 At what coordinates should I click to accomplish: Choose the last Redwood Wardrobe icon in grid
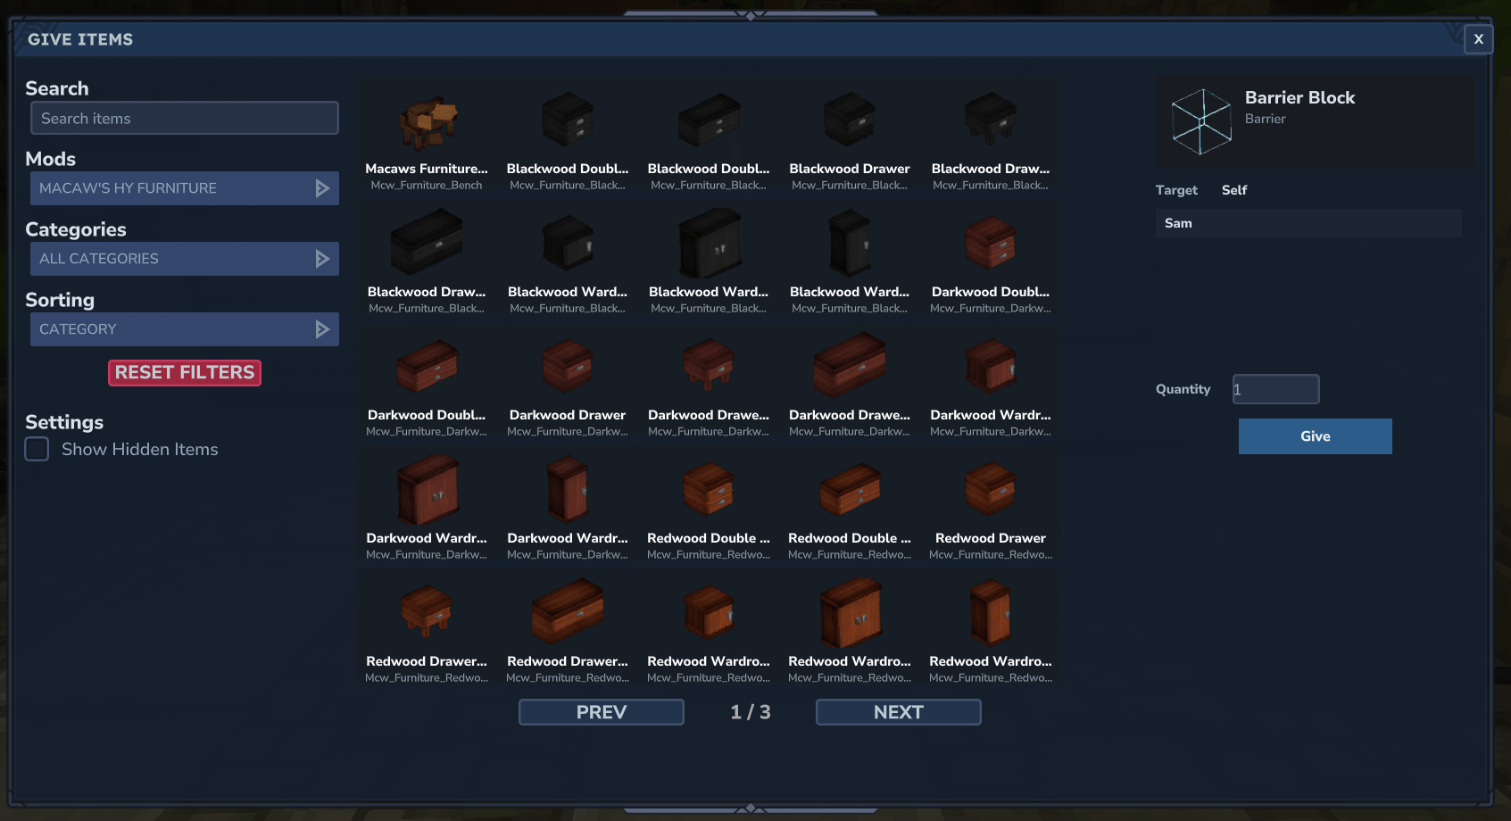990,612
